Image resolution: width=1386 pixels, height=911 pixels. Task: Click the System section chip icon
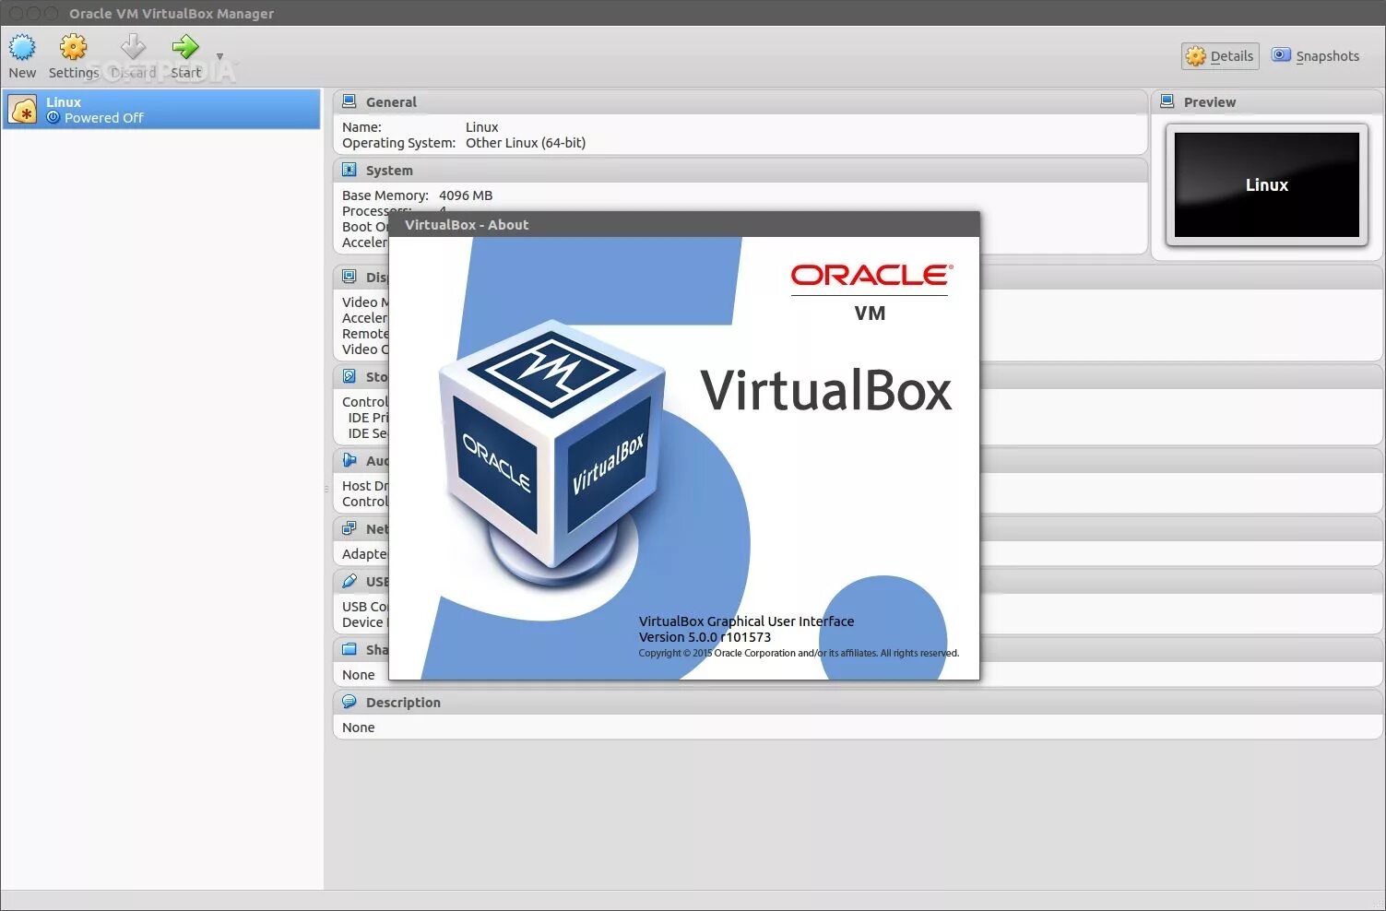pyautogui.click(x=349, y=170)
